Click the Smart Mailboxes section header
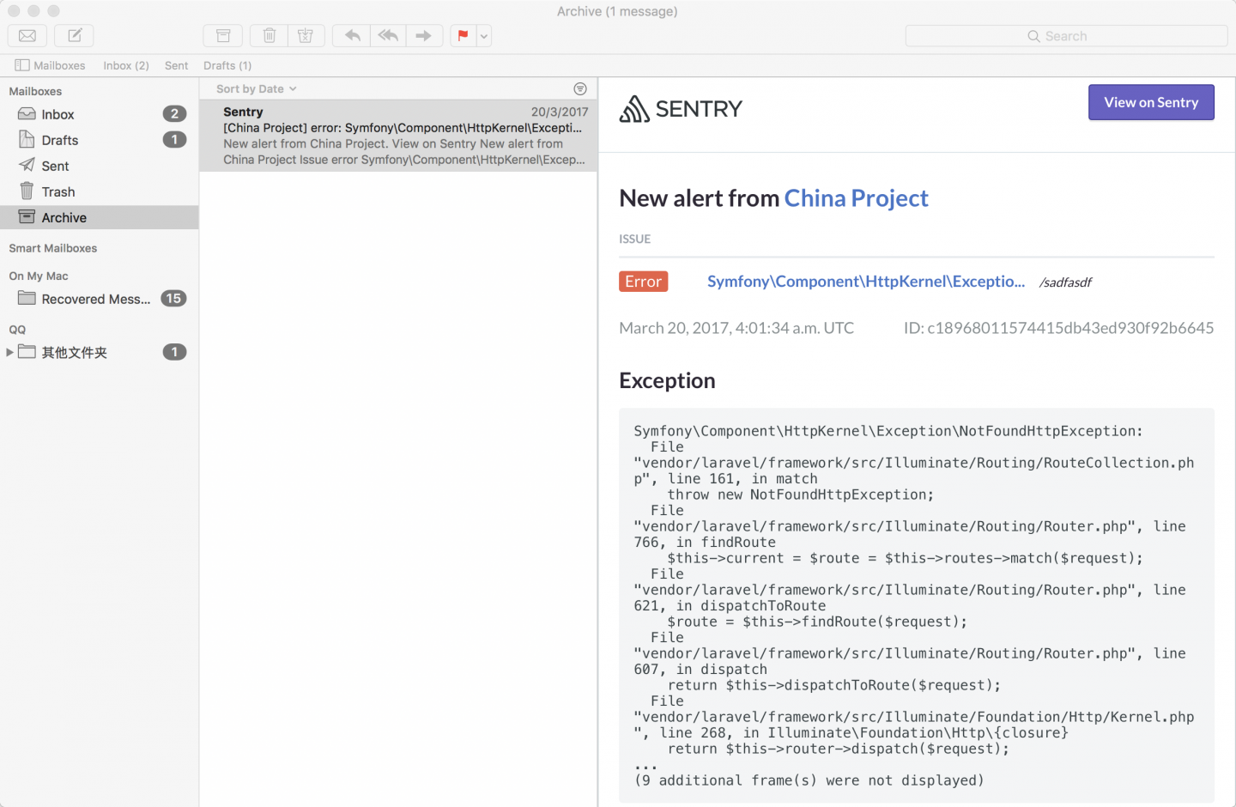The height and width of the screenshot is (807, 1236). [x=53, y=248]
